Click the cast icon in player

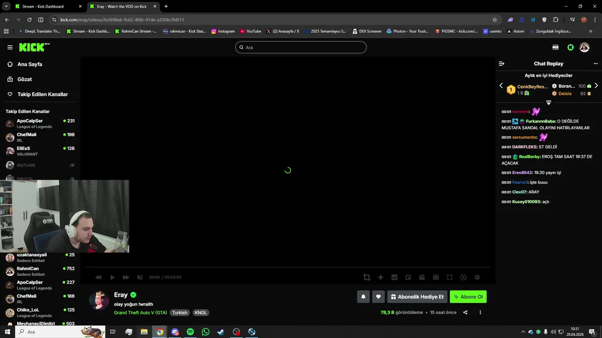pyautogui.click(x=422, y=277)
